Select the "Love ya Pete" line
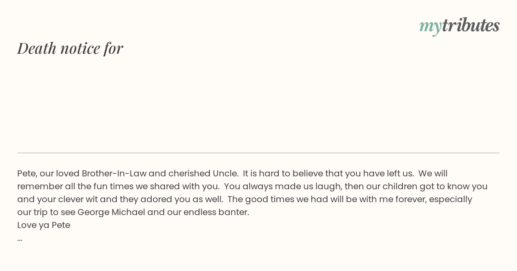Viewport: 517px width, 271px height. [x=44, y=225]
